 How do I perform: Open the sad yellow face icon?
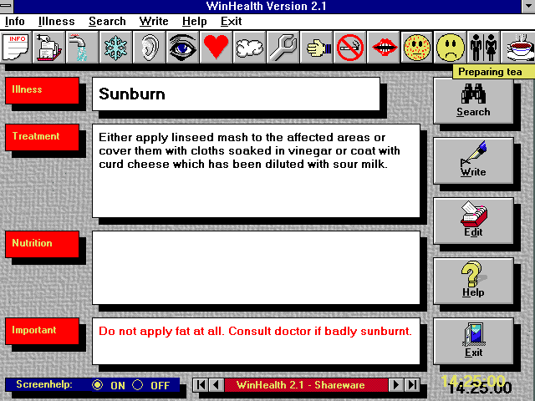[451, 47]
